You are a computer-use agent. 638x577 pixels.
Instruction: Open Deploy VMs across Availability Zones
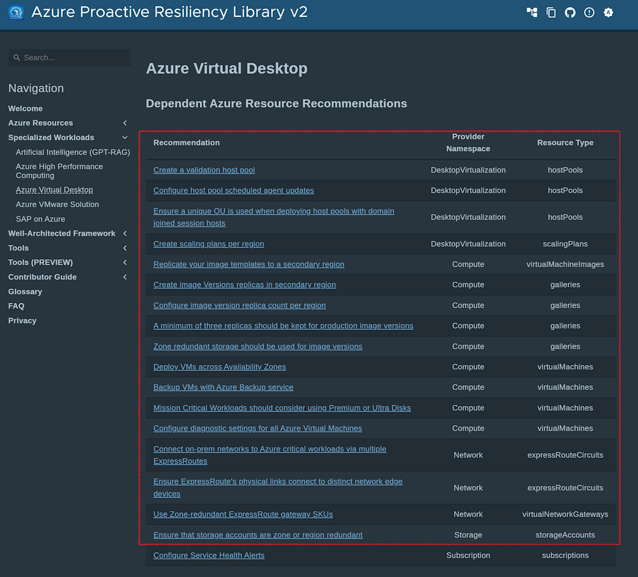click(220, 367)
